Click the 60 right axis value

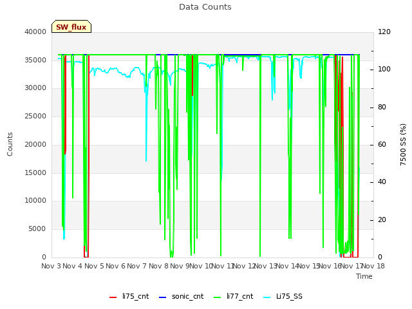(382, 144)
